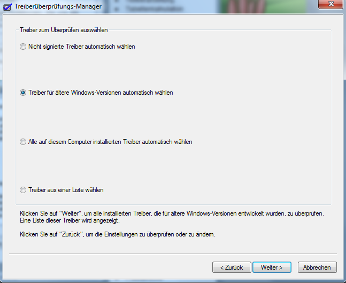Click the 'Eine Liste dieser Treiber wird angezeigt.' text
Image resolution: width=346 pixels, height=283 pixels.
(x=70, y=220)
